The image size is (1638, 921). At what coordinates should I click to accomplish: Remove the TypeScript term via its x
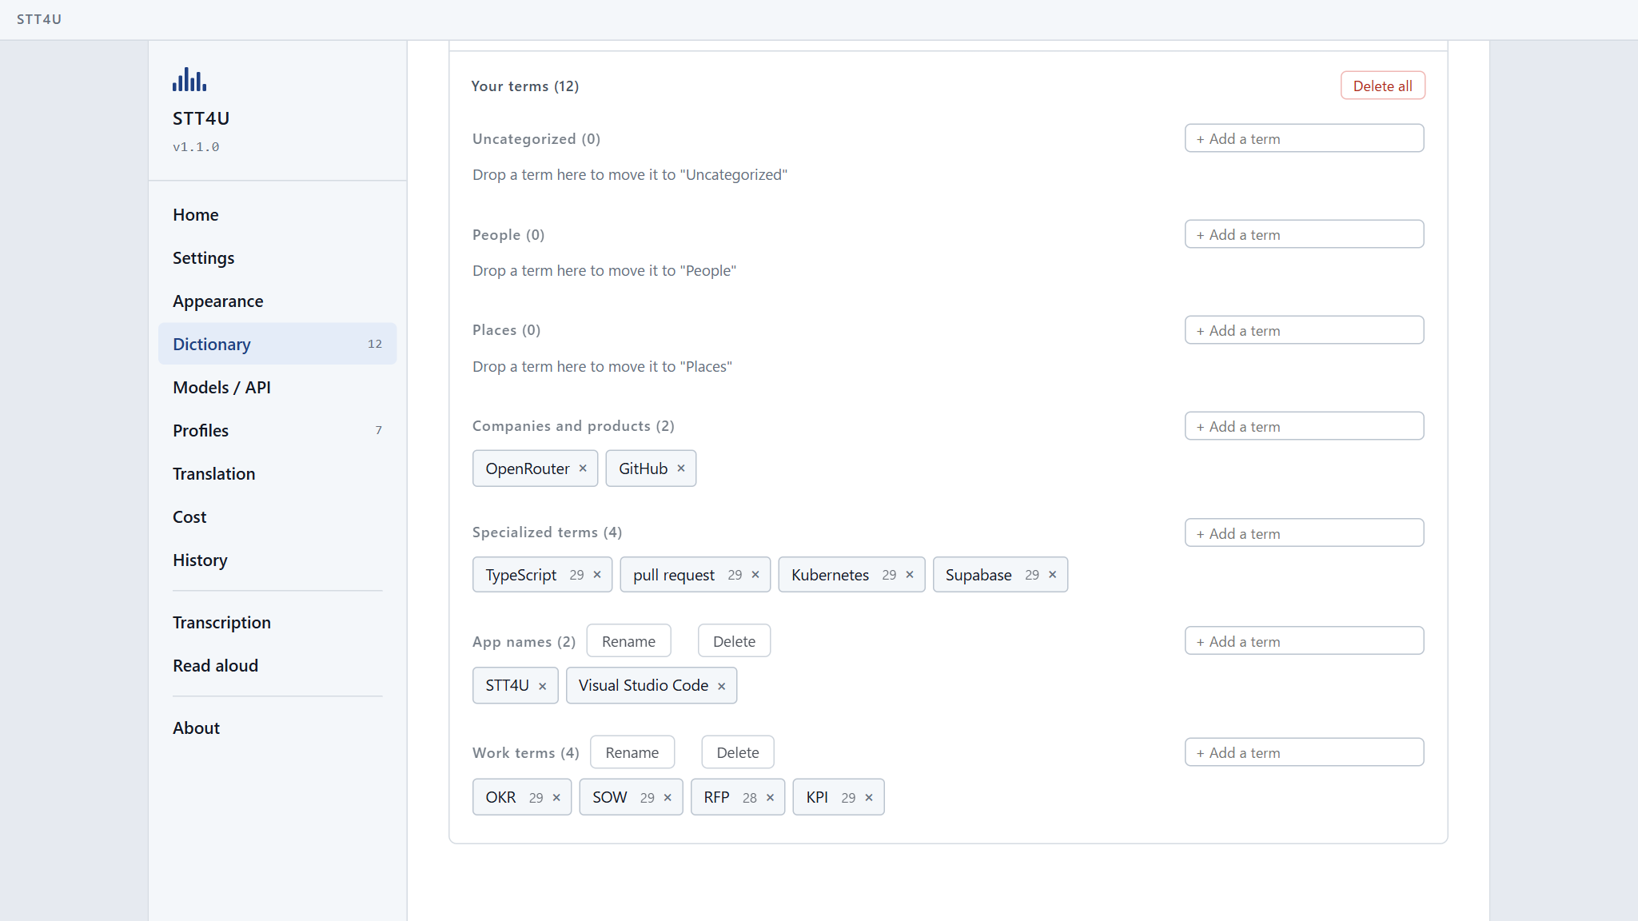pos(597,575)
